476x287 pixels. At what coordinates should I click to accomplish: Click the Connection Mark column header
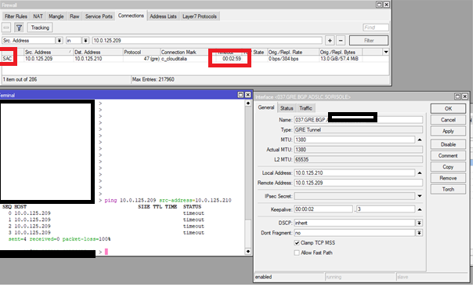click(x=184, y=52)
